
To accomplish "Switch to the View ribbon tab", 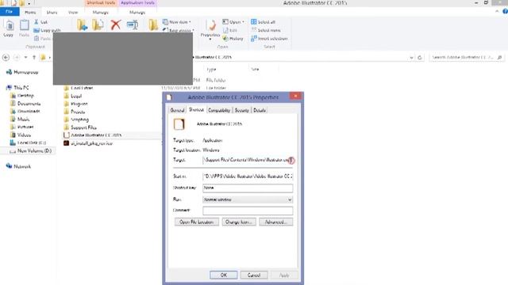I will pyautogui.click(x=73, y=13).
